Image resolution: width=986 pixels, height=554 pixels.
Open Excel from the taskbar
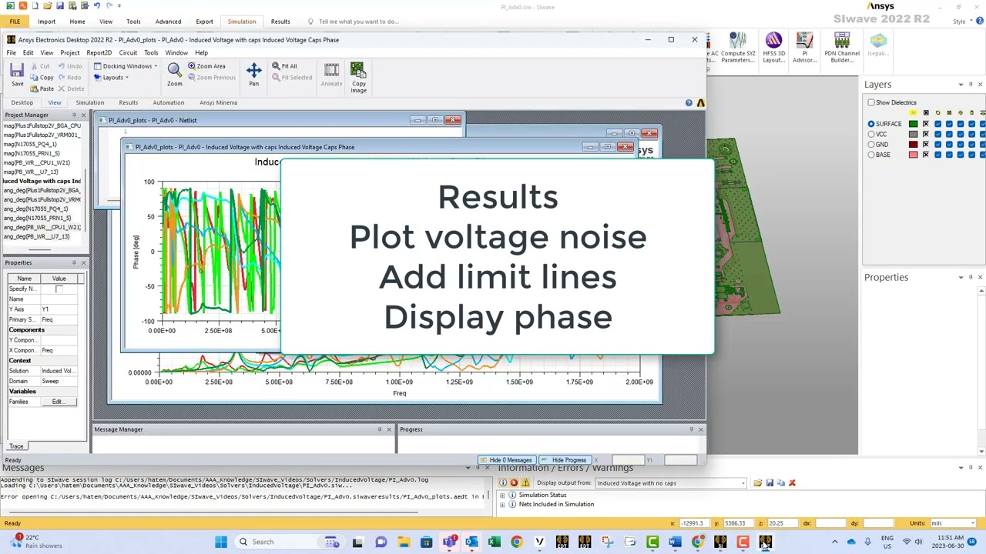click(494, 542)
